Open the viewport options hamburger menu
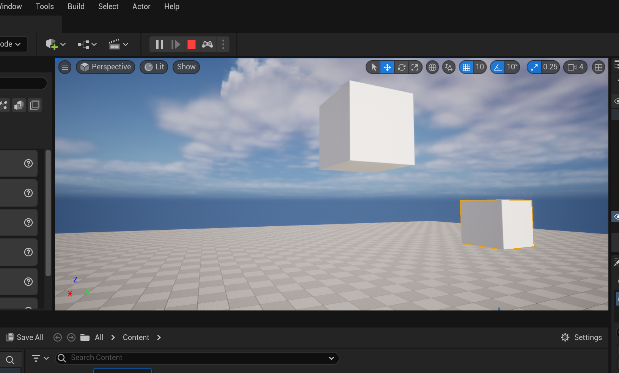 [x=65, y=67]
